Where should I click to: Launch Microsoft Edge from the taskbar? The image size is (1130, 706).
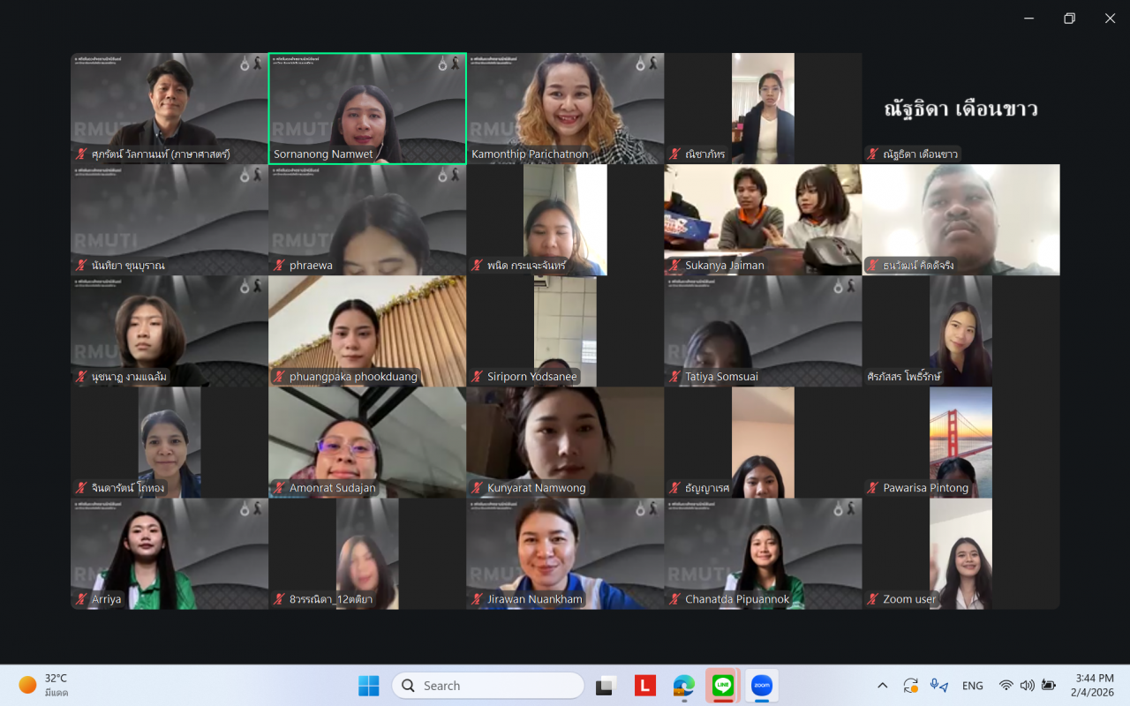click(684, 686)
